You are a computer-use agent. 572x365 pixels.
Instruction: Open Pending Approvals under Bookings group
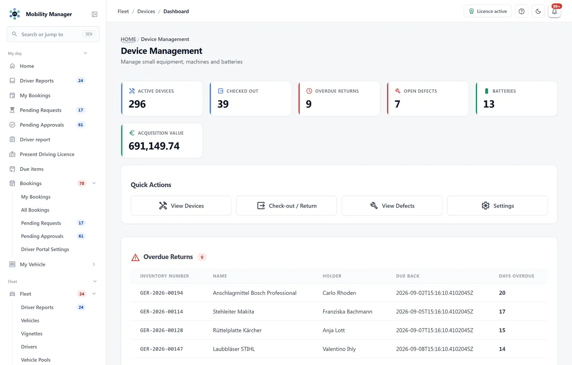[x=42, y=236]
